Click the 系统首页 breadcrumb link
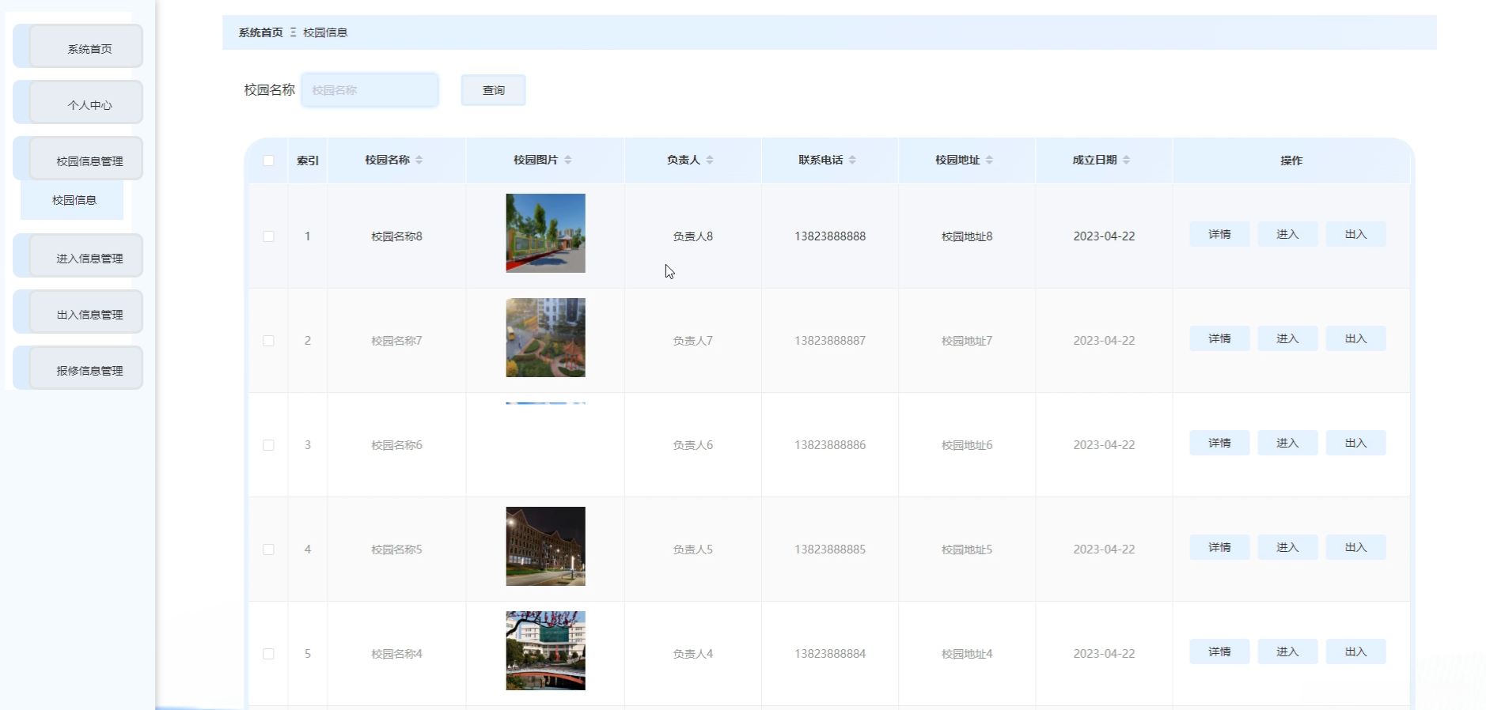The width and height of the screenshot is (1486, 710). [260, 32]
